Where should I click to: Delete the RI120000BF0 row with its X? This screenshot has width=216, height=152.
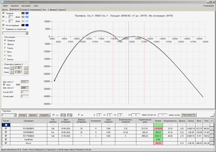[x=212, y=129]
